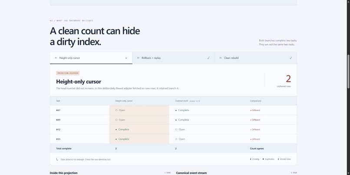Click 'Open' in Contract truth column for #99

point(180,139)
